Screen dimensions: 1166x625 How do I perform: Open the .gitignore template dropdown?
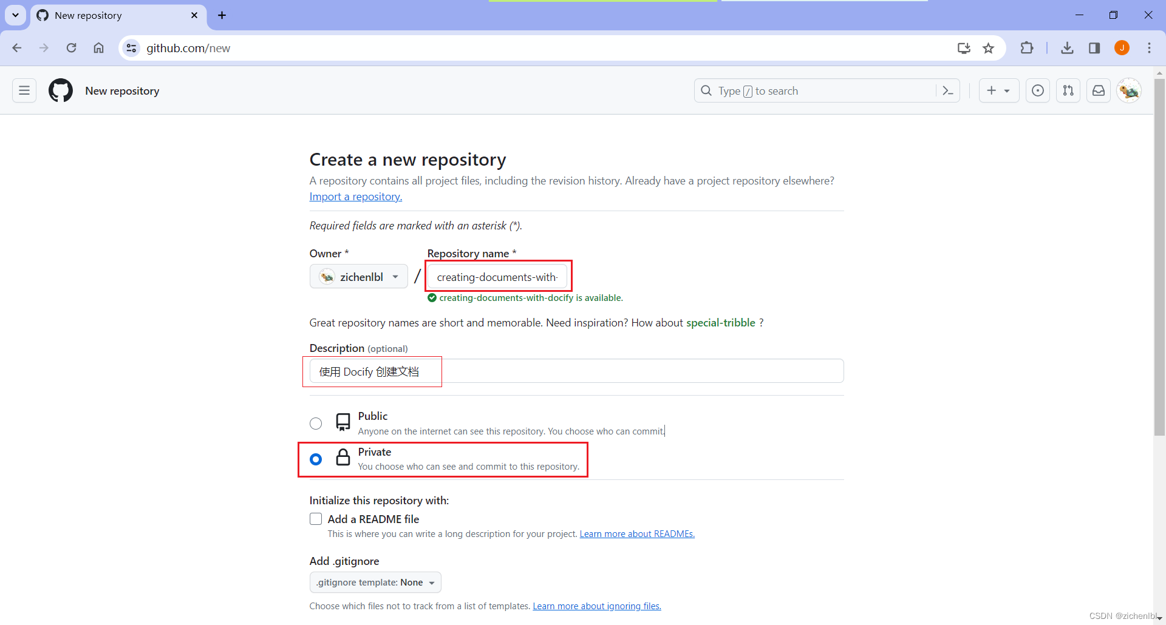click(x=375, y=583)
